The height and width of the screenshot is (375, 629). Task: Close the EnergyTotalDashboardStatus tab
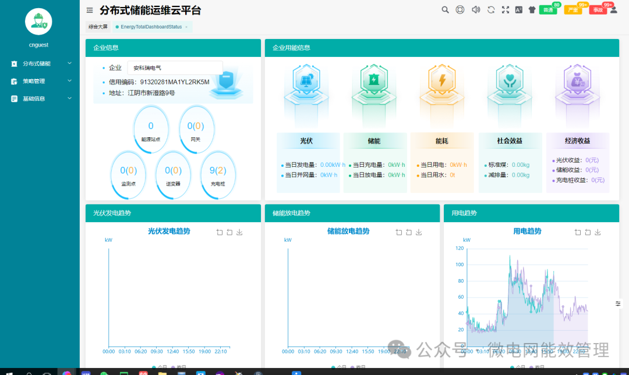(x=186, y=27)
